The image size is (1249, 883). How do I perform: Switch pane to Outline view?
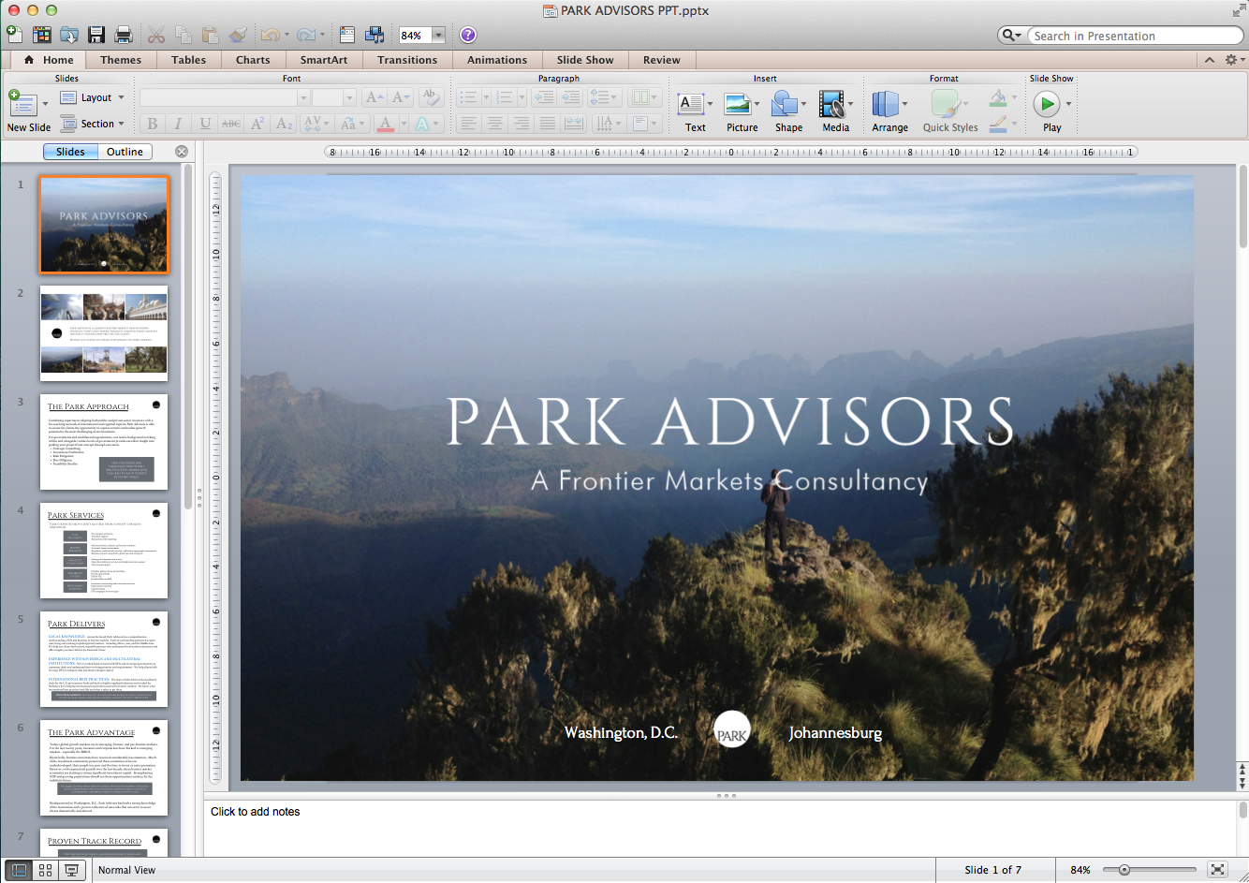pos(125,152)
